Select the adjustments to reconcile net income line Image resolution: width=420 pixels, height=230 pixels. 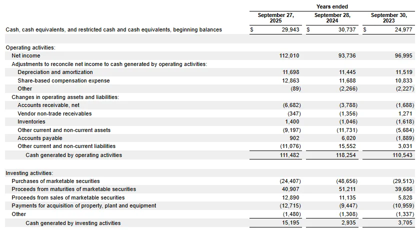(x=109, y=64)
